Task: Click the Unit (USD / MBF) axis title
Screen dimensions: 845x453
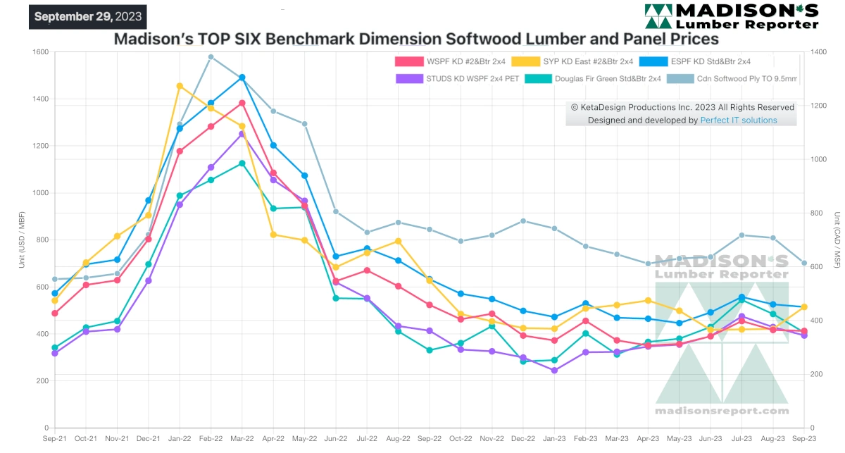Action: point(23,239)
